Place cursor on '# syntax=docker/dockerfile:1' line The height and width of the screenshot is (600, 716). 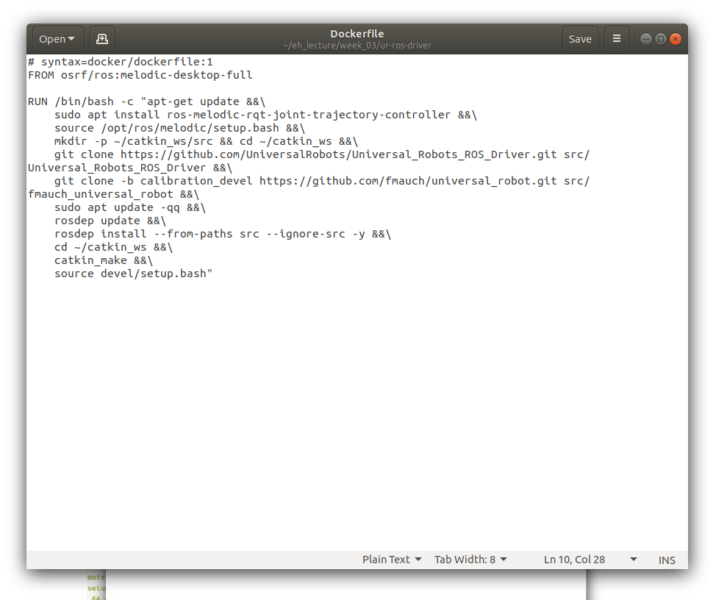click(x=121, y=62)
